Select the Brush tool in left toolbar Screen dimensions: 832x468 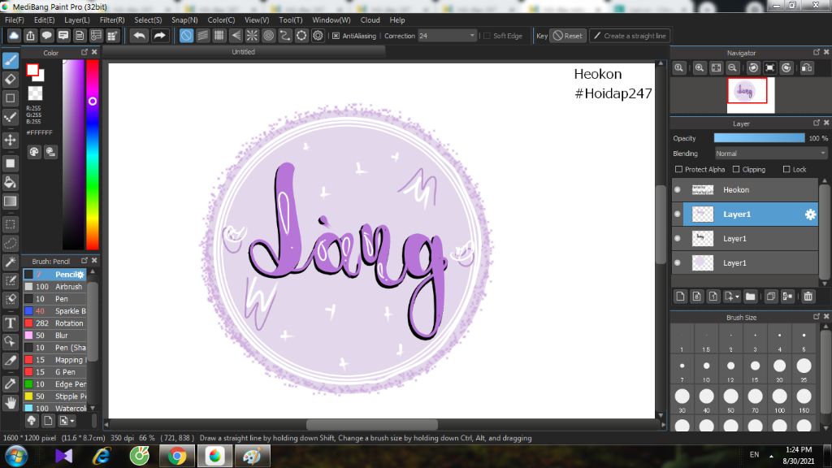pos(11,60)
